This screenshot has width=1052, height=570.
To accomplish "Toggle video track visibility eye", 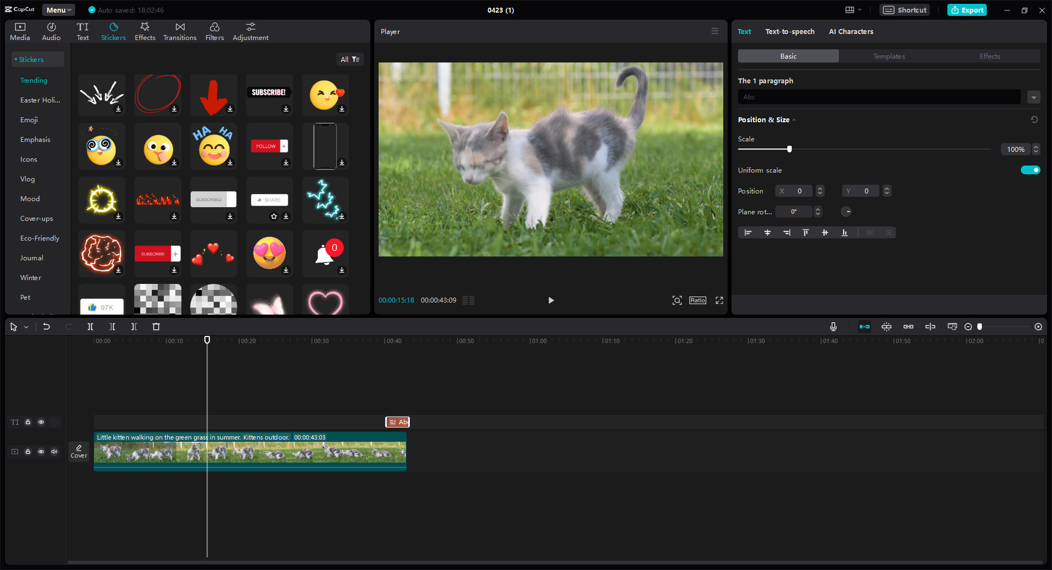I will 41,452.
